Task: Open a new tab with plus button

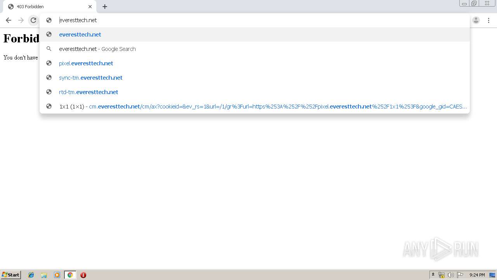Action: click(x=105, y=7)
